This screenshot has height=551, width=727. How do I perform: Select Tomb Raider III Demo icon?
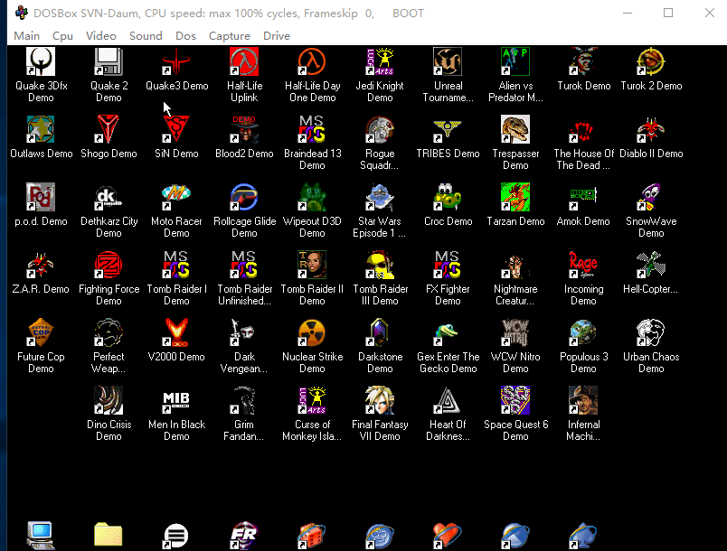(x=380, y=265)
